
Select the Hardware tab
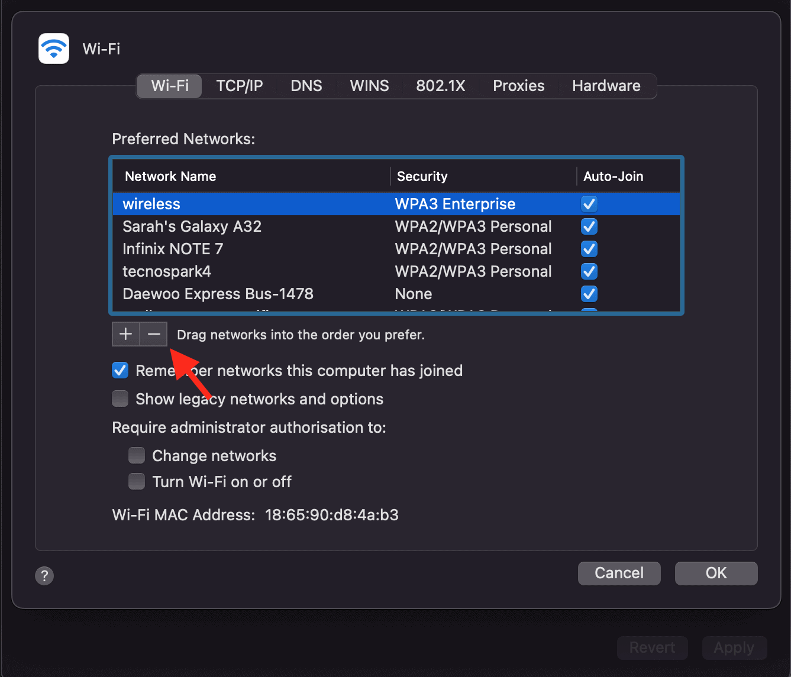(606, 86)
